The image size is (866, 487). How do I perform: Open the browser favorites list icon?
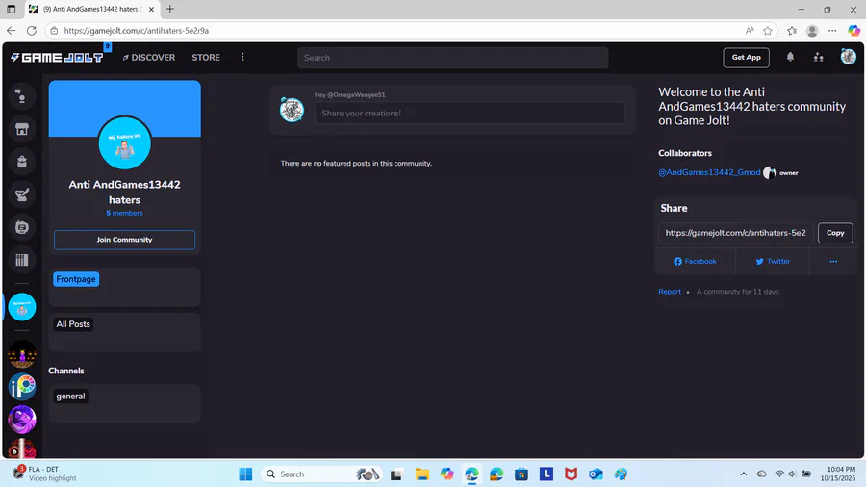pos(792,31)
